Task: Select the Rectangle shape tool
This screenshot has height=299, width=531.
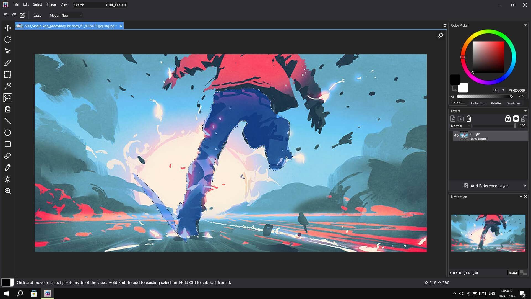Action: point(7,144)
